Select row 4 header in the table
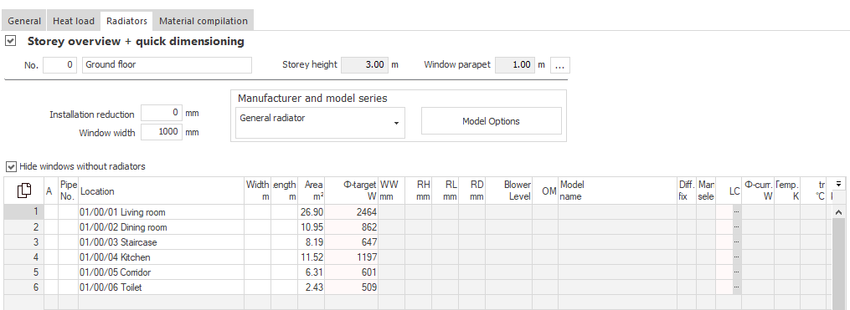The width and height of the screenshot is (850, 310). 23,257
